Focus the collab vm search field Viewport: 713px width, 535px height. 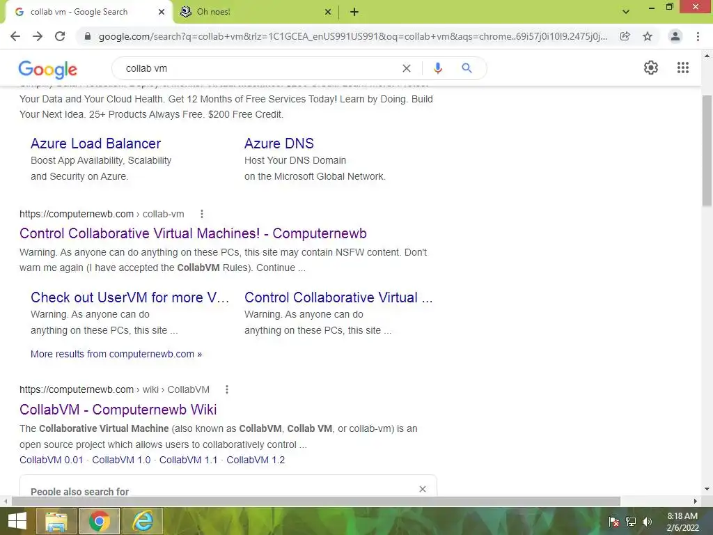pos(259,68)
